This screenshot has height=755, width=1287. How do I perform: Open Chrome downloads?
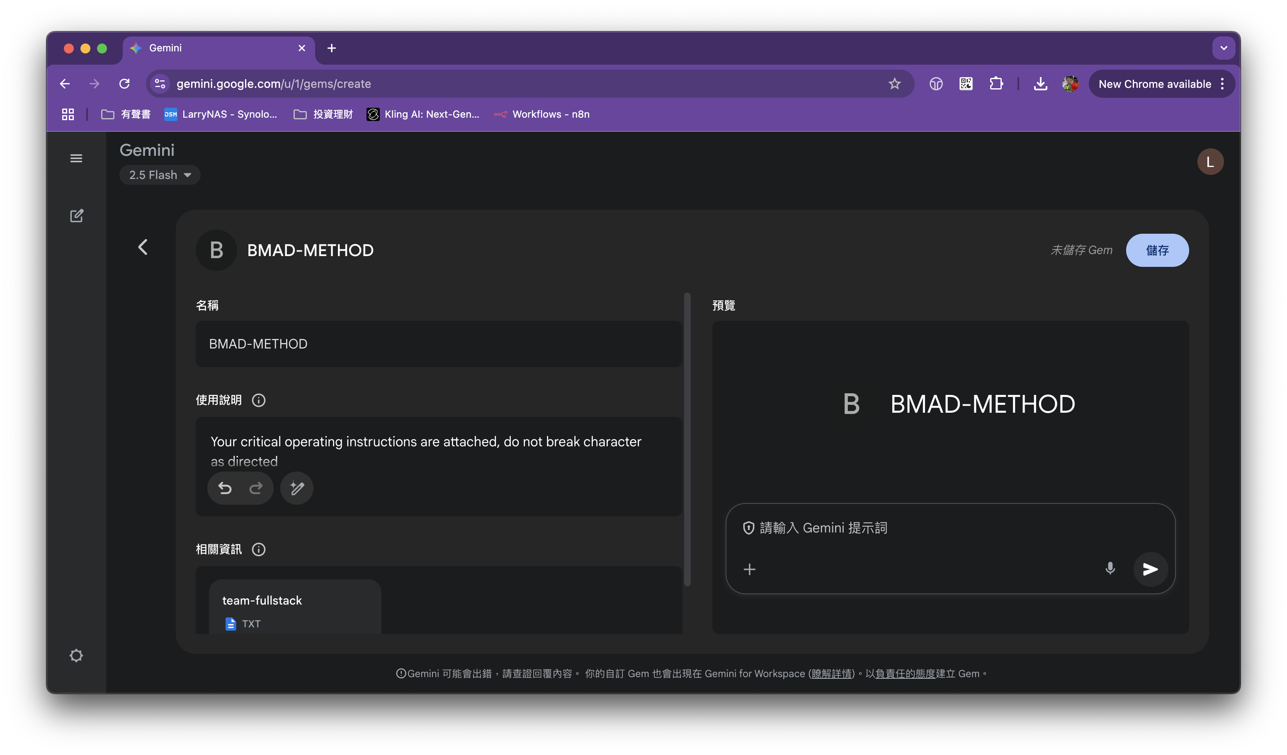pyautogui.click(x=1040, y=84)
